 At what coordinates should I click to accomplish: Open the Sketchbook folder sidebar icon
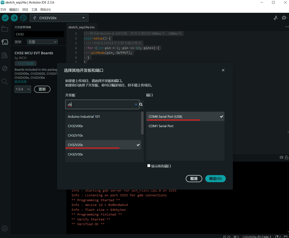point(5,29)
